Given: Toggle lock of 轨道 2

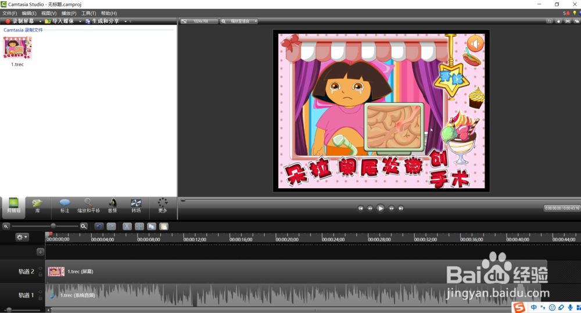Looking at the screenshot, I should point(41,275).
